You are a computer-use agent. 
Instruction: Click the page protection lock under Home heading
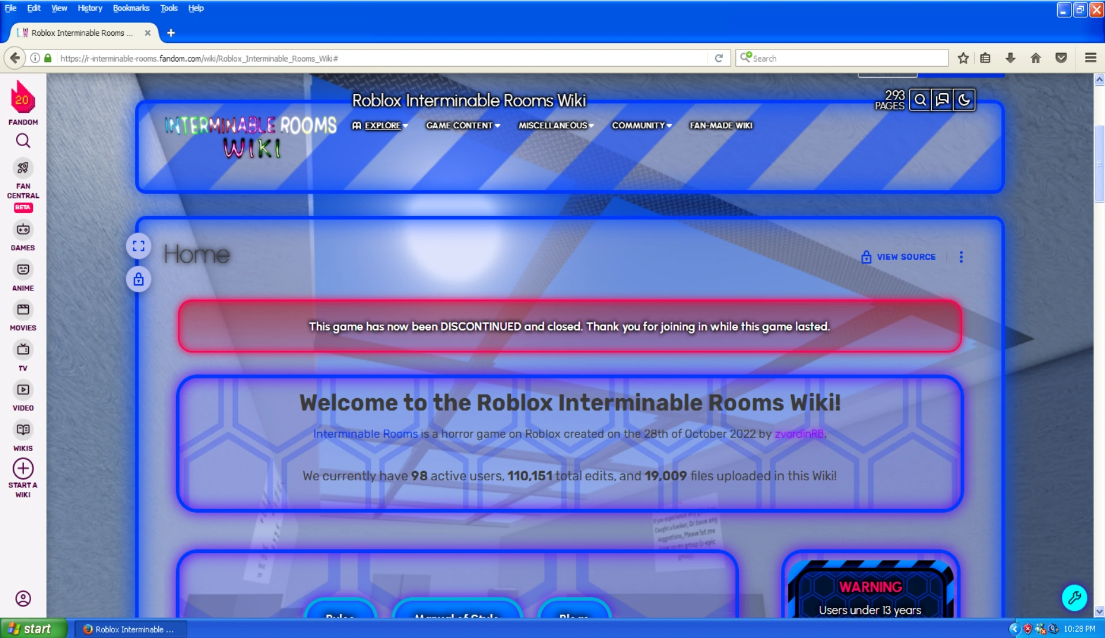tap(138, 280)
